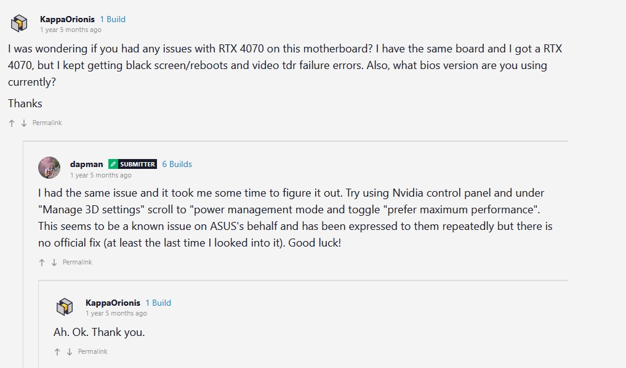View KappaOrionis's "1 Build" link in top comment
Screen dimensions: 626x368
pyautogui.click(x=113, y=19)
